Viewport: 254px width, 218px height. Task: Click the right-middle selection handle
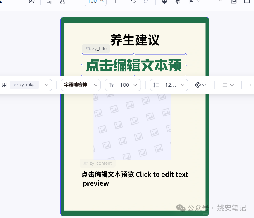(x=186, y=65)
